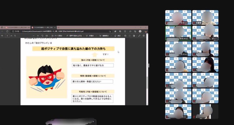Screen dimensions: 234x125
Task: Open PDF search magnifier
Action: point(15,36)
